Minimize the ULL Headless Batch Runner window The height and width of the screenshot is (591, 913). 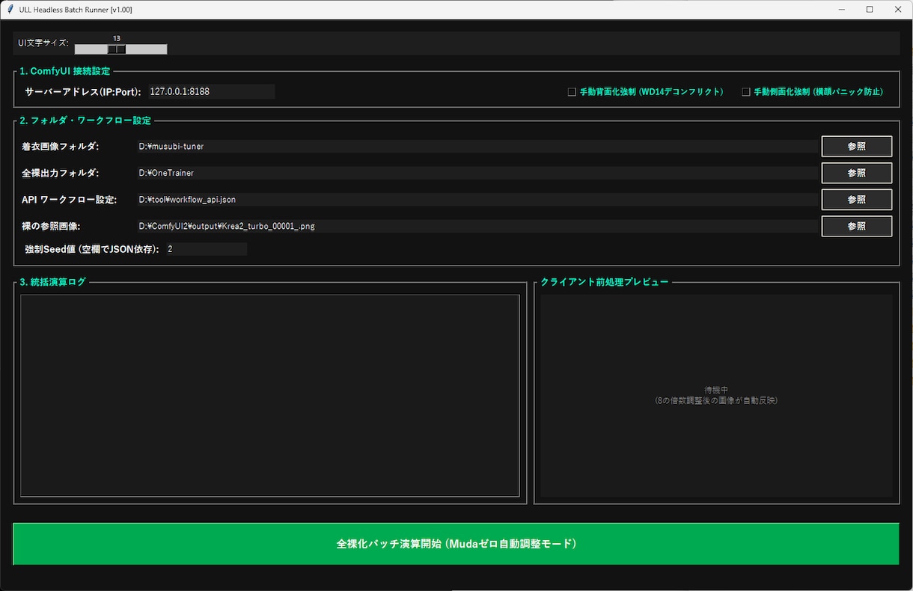[842, 10]
